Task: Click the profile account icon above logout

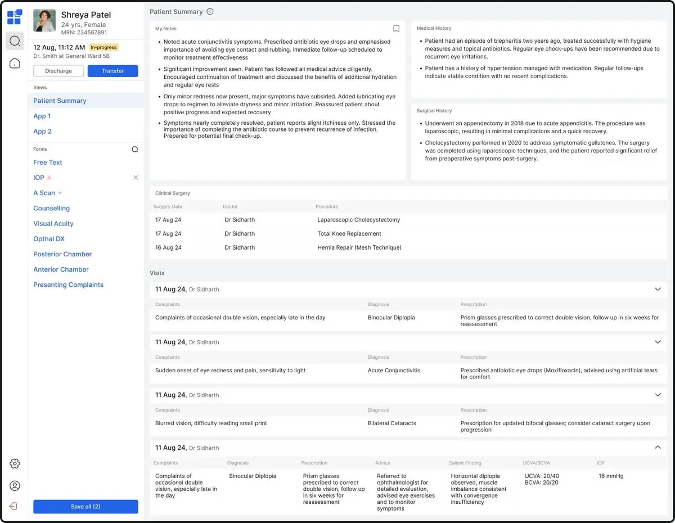Action: (x=15, y=485)
